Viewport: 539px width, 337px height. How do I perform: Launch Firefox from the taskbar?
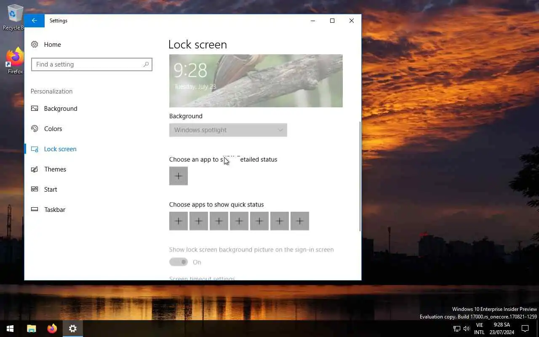(52, 329)
